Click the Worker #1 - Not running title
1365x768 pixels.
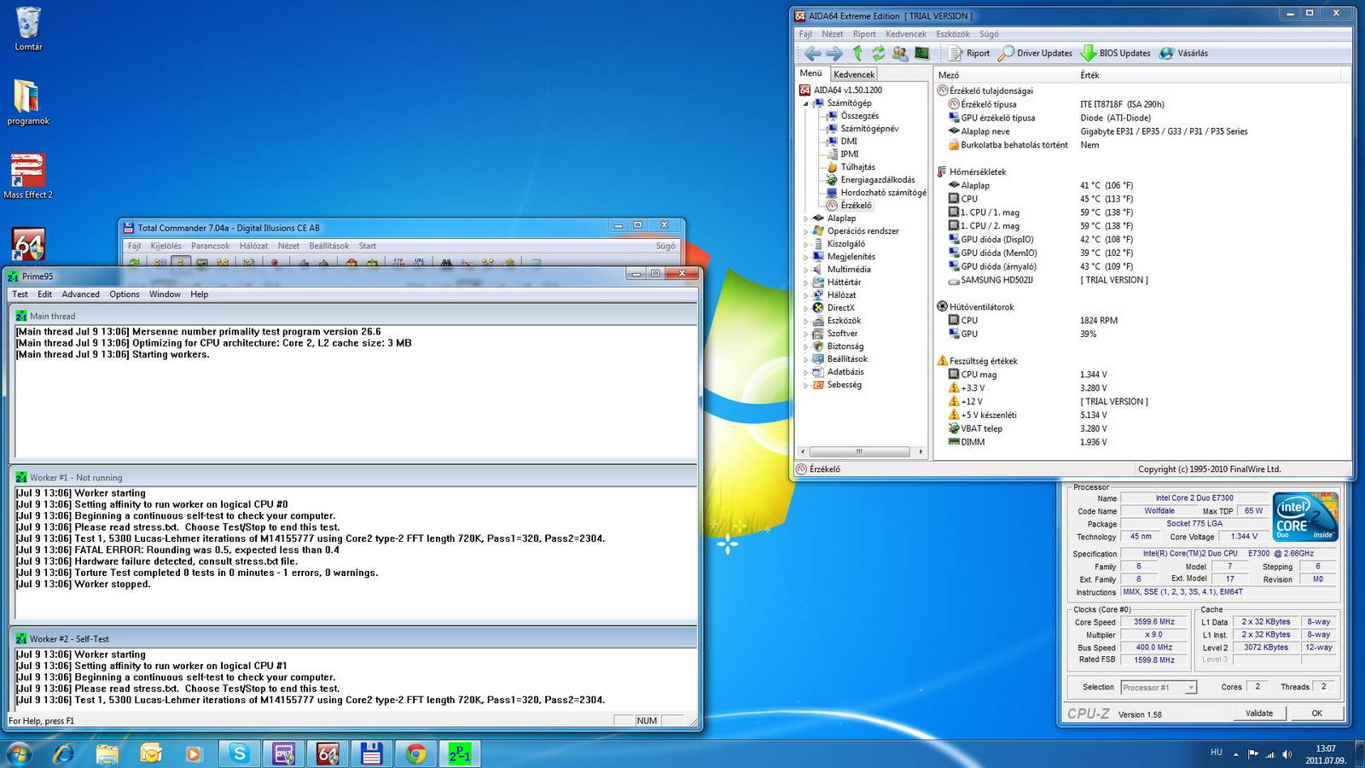(x=75, y=478)
